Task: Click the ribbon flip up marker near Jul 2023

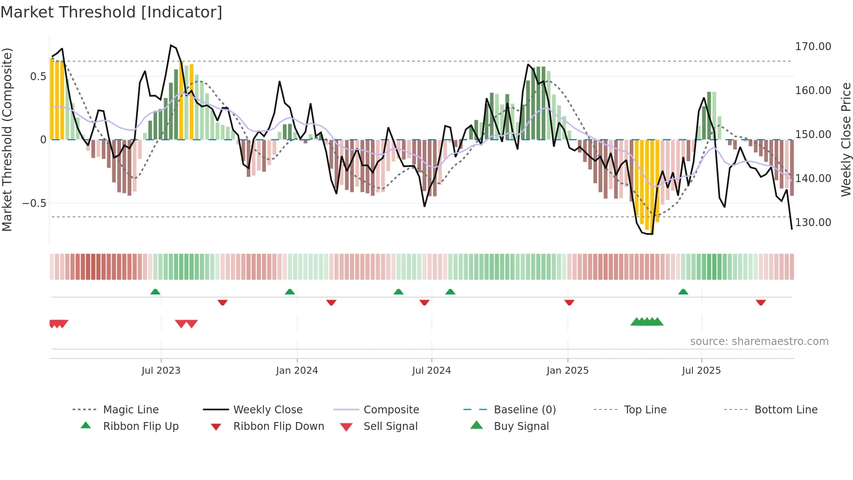Action: [x=155, y=292]
